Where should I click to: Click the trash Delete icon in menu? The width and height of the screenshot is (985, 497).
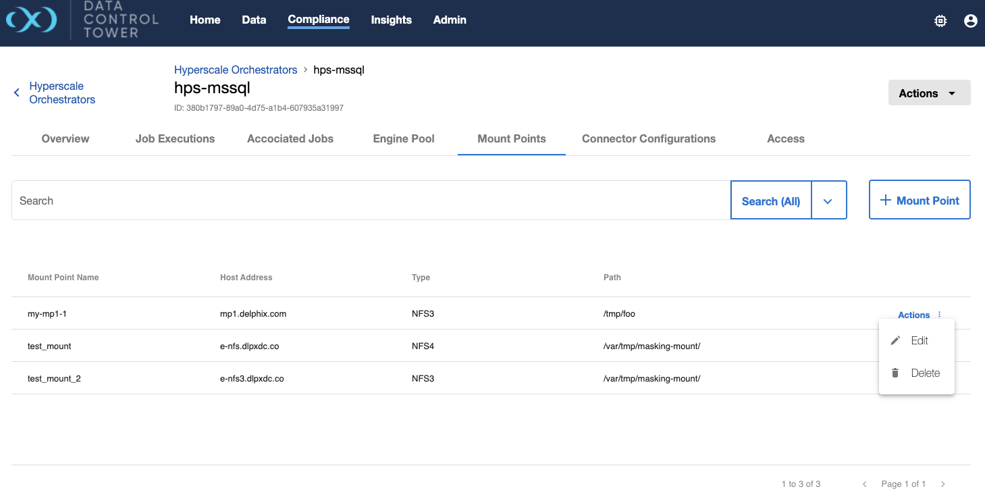[x=895, y=373]
